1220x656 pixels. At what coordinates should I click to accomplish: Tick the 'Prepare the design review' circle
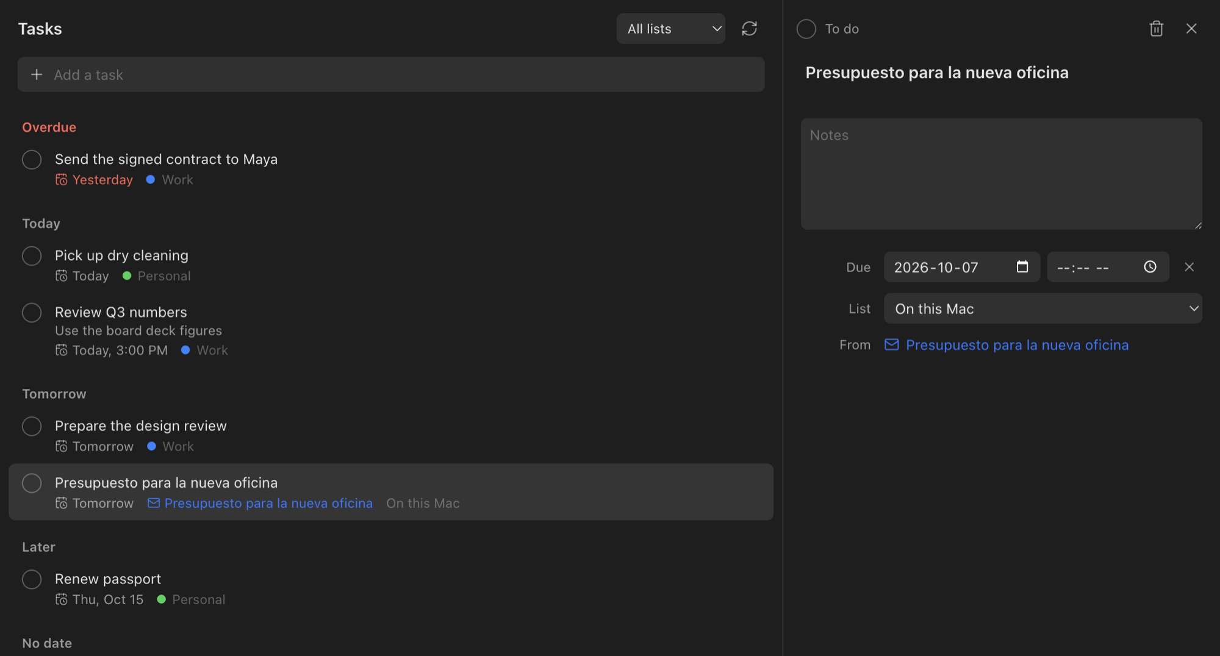32,426
